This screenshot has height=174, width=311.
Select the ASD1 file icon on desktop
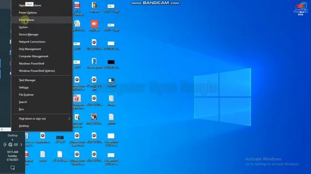77,46
